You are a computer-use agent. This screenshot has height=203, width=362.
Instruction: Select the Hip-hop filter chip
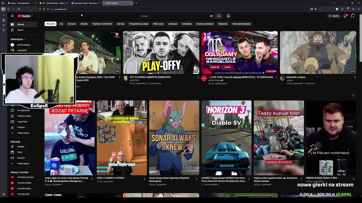120,24
